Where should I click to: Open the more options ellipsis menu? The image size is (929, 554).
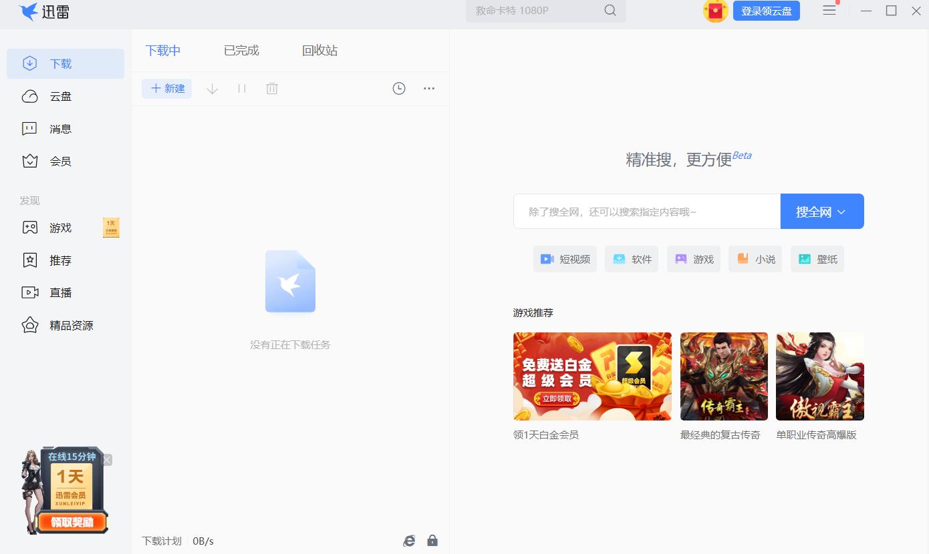coord(428,88)
